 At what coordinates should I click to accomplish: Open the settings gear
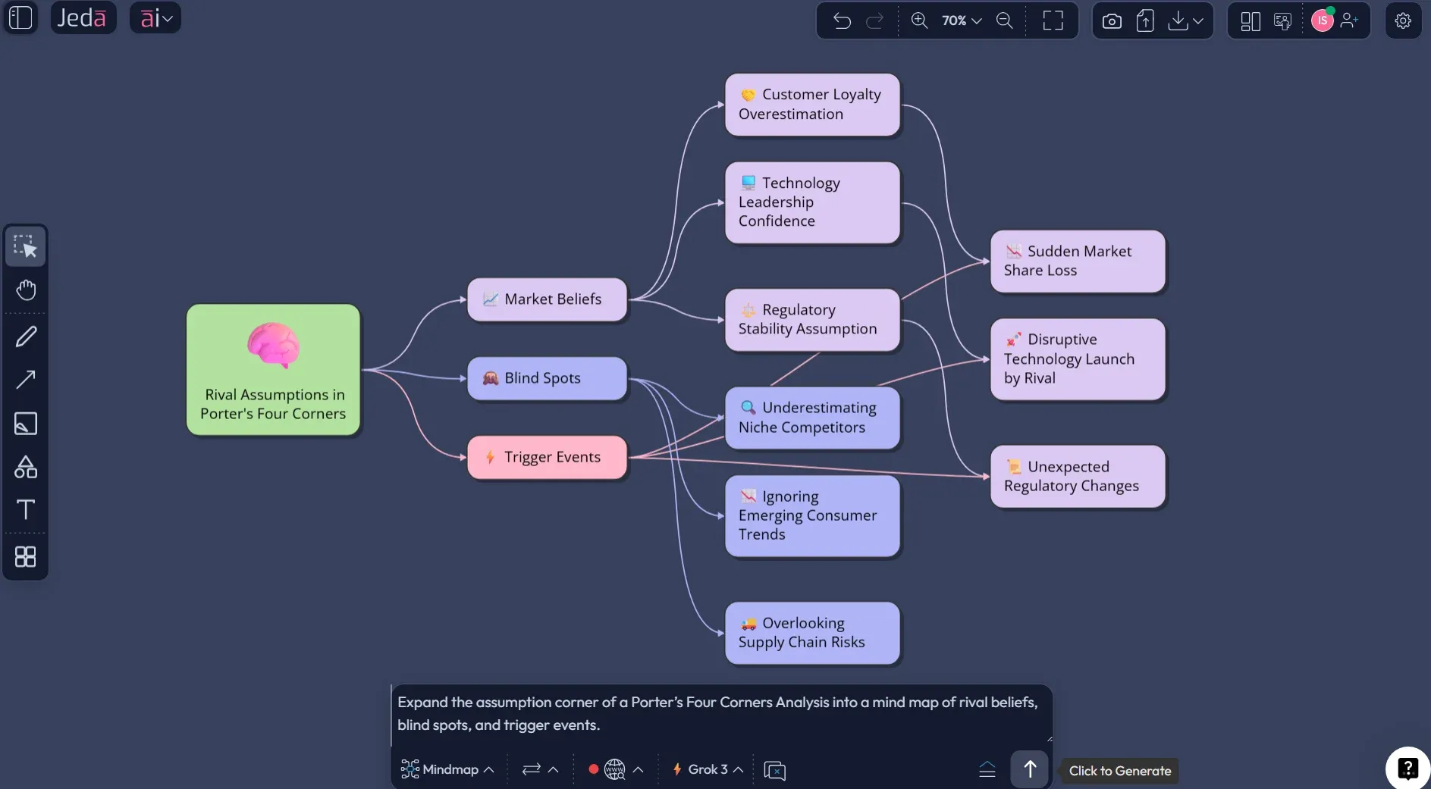(1403, 21)
